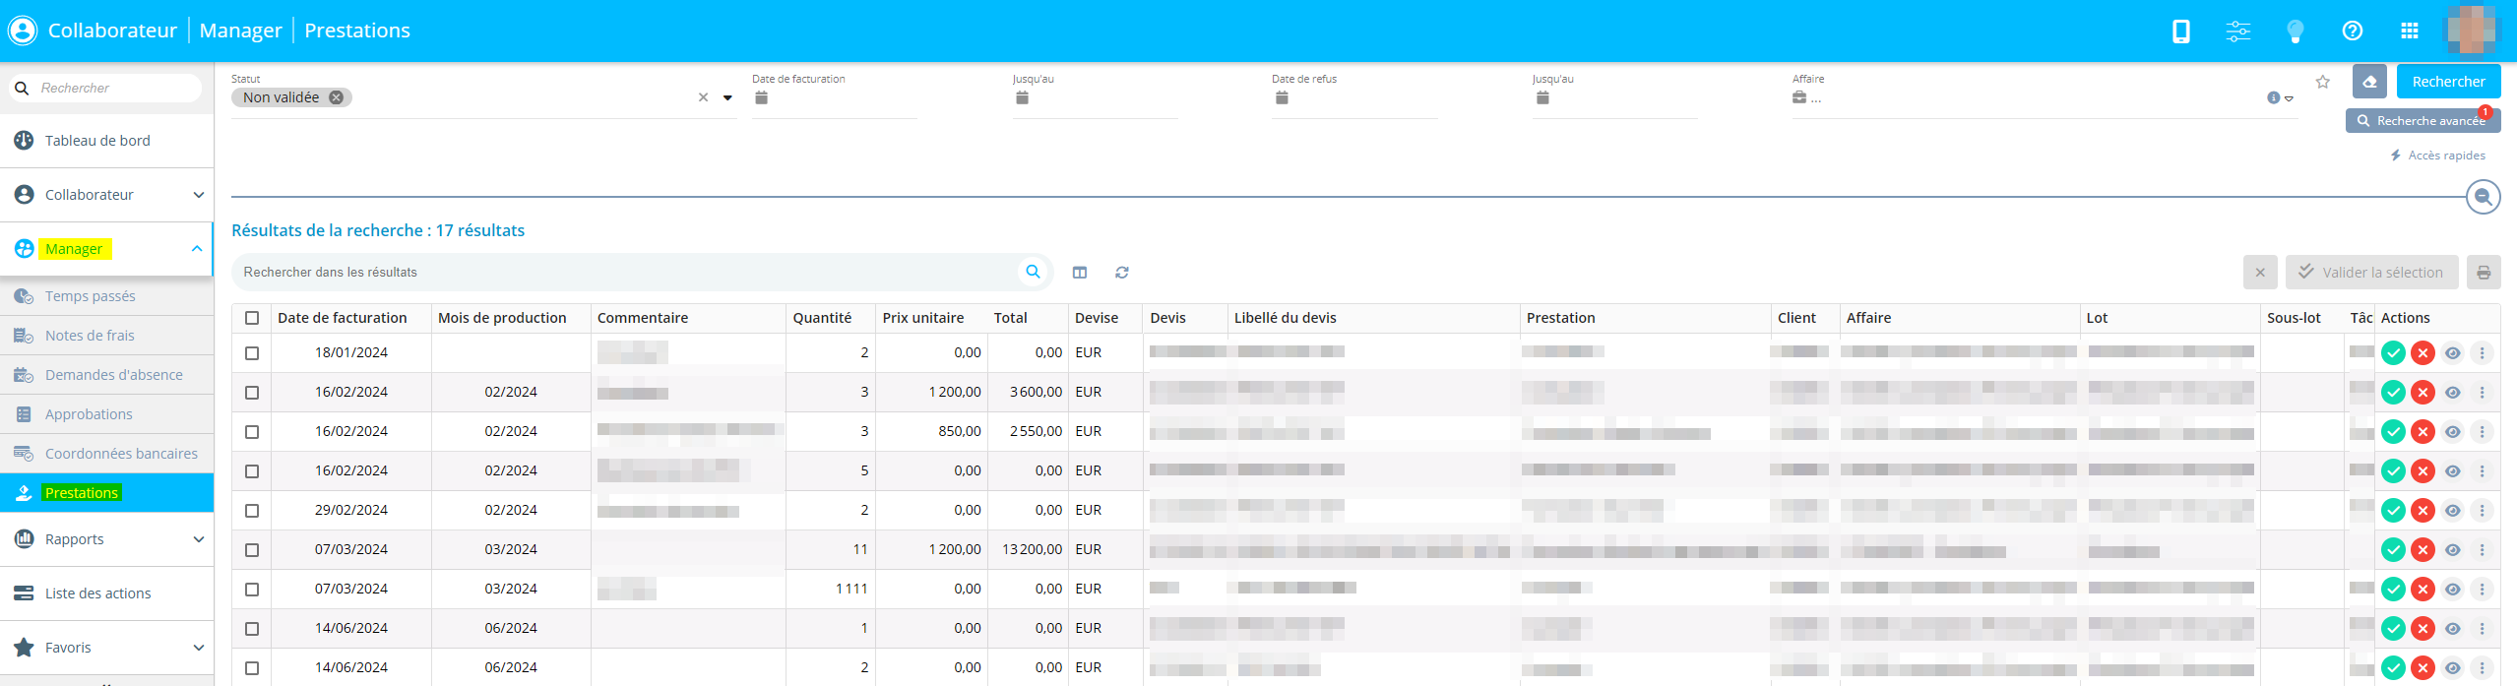Open the settings sliders icon in header
2517x686 pixels.
2237,31
